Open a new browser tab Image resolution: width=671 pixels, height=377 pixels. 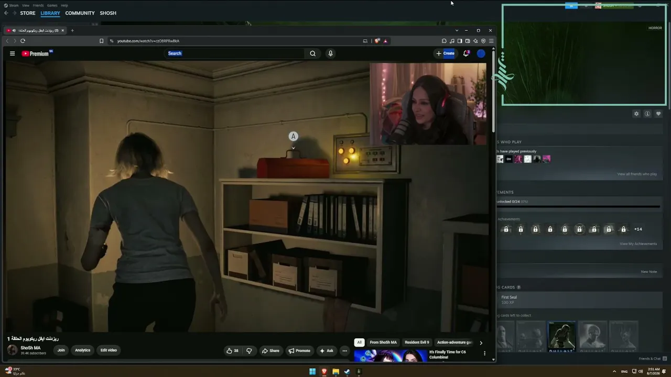[x=72, y=30]
